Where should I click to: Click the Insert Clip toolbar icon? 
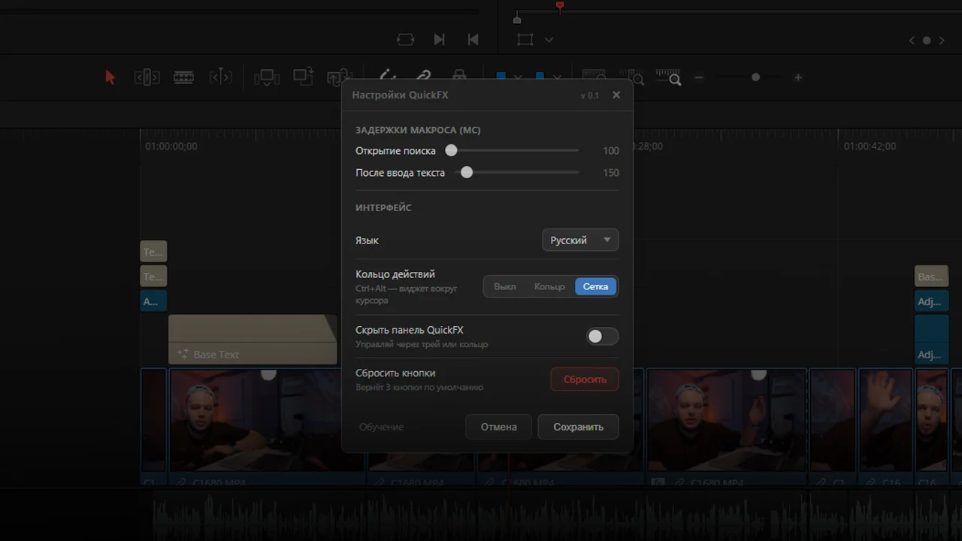tap(266, 77)
